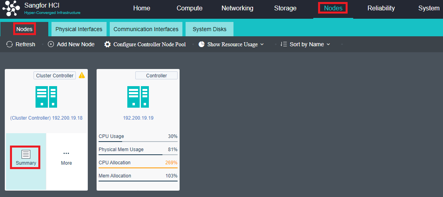Switch to the Physical Interfaces tab
Viewport: 443px width, 197px height.
pyautogui.click(x=79, y=29)
